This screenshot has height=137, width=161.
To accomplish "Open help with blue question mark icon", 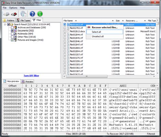I will click(x=32, y=14).
